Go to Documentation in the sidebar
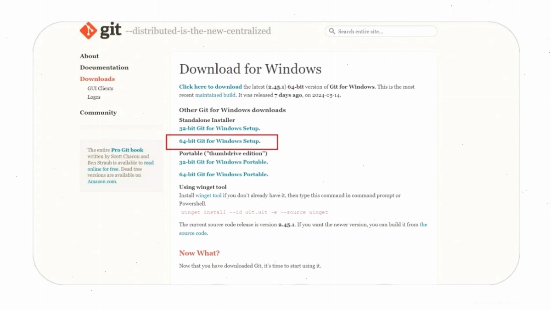Image resolution: width=551 pixels, height=310 pixels. point(104,68)
